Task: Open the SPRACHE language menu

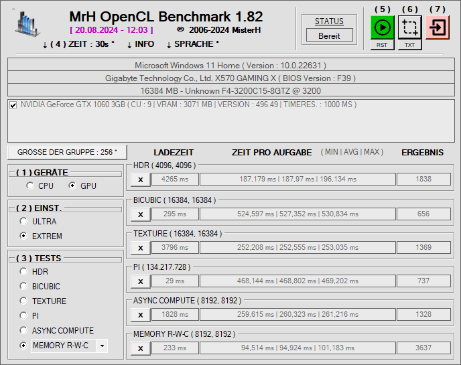Action: pyautogui.click(x=192, y=44)
